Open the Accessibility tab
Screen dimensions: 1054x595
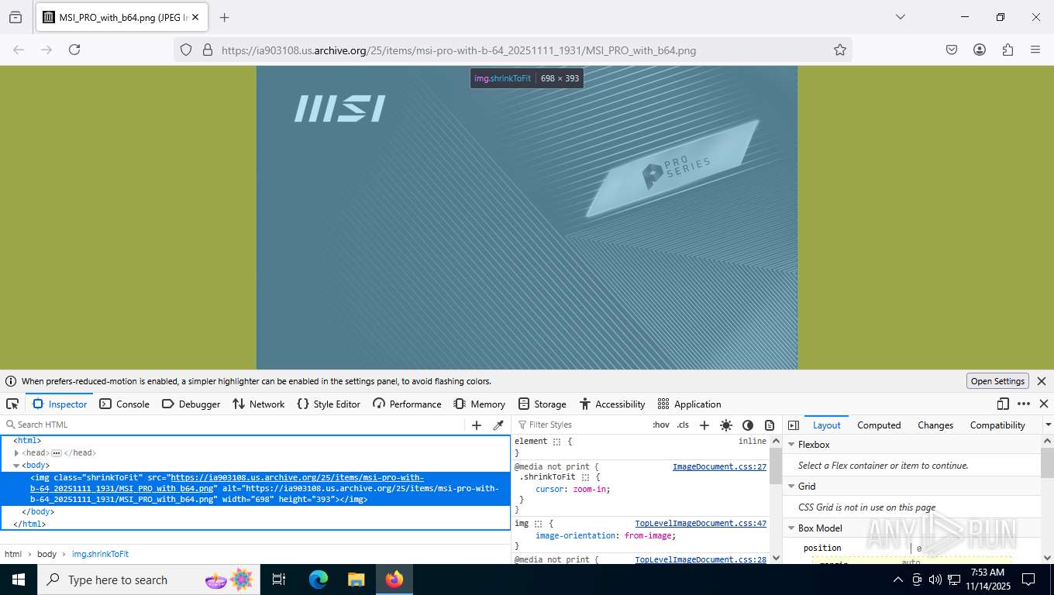[x=612, y=404]
